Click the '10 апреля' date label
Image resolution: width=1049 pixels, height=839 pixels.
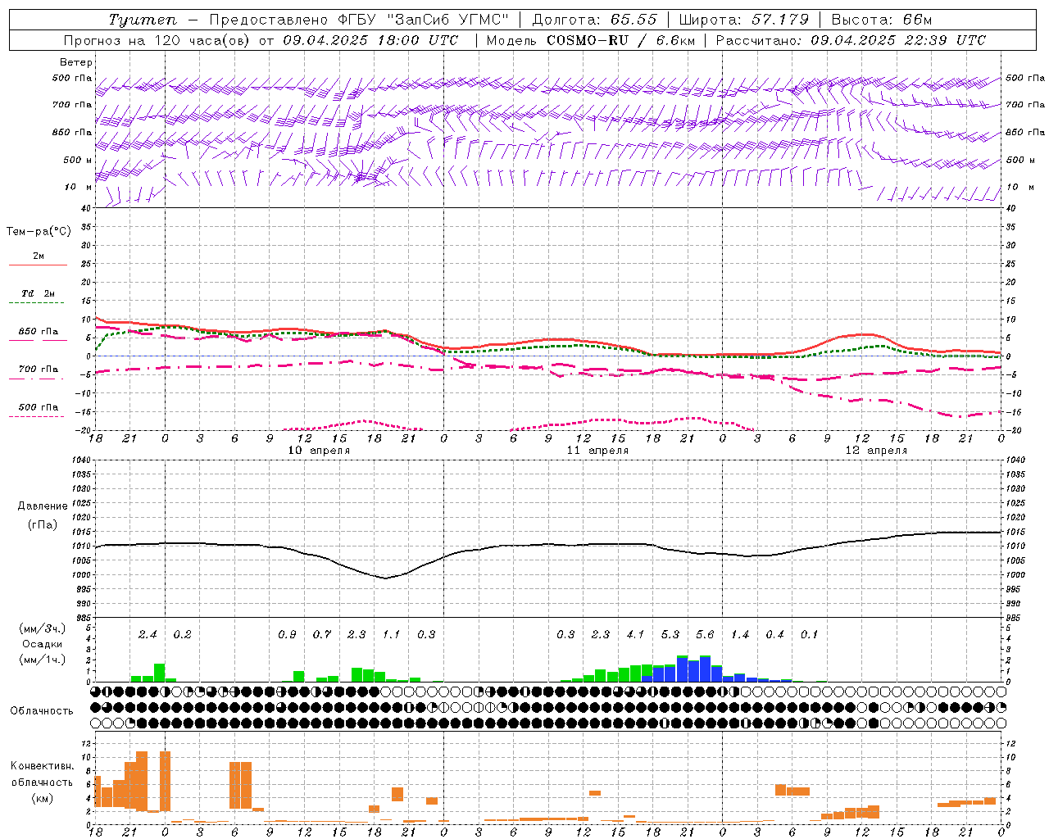coord(319,451)
